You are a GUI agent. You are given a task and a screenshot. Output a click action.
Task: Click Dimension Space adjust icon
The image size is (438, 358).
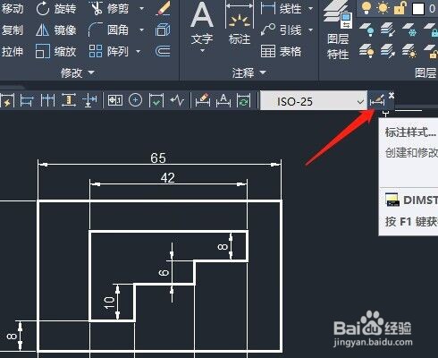pos(69,100)
